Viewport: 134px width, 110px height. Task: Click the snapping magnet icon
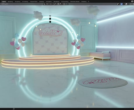point(58,4)
